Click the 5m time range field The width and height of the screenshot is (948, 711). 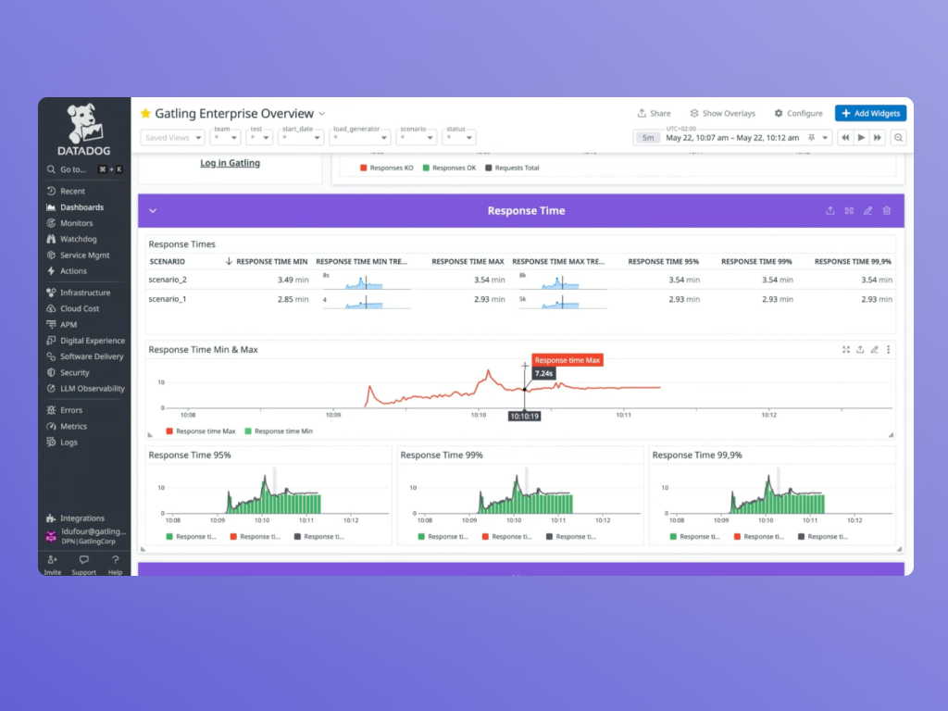click(x=647, y=138)
